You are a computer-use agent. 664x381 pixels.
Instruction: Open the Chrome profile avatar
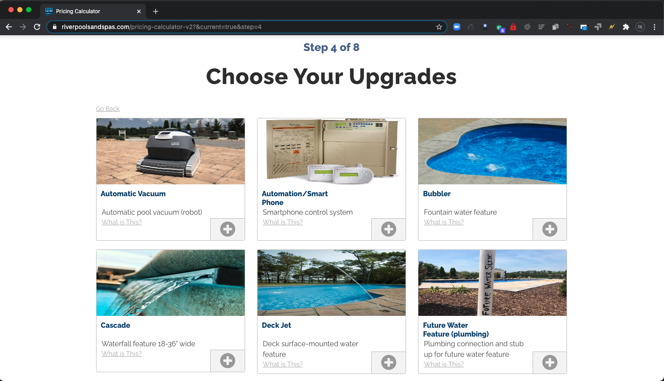tap(640, 27)
